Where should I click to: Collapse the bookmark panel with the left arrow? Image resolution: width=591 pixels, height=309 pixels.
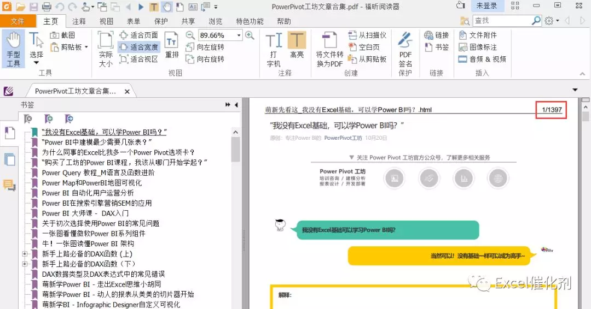pos(236,104)
